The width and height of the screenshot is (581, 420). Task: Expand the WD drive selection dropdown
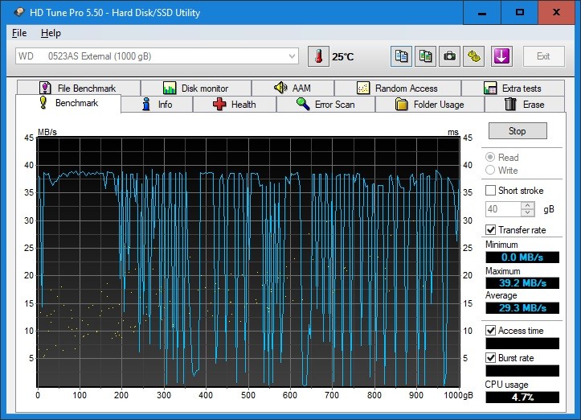[293, 56]
